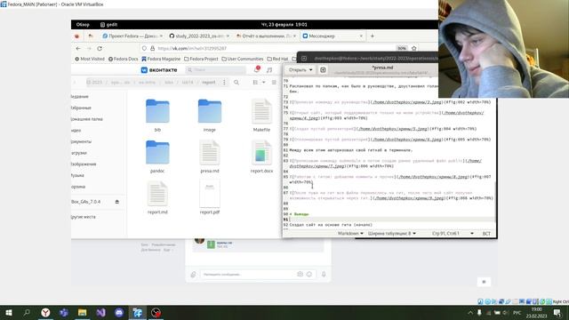
Task: Click VK search field
Action: click(x=215, y=69)
